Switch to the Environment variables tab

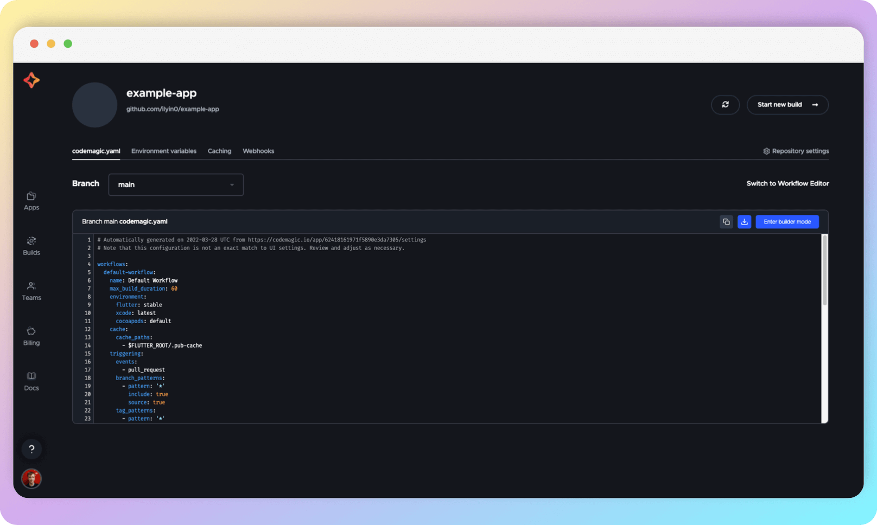(x=164, y=151)
